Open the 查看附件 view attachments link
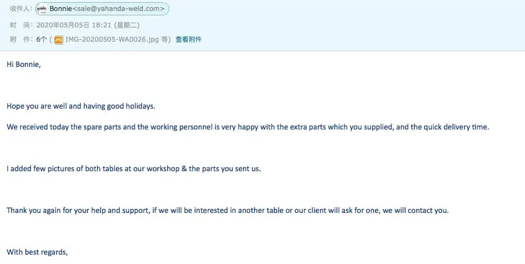 [x=189, y=40]
